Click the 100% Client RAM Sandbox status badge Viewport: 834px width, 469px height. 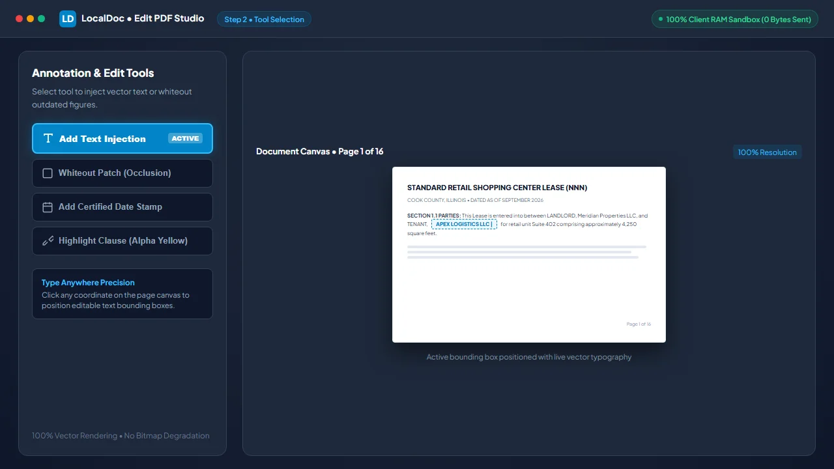pyautogui.click(x=735, y=20)
